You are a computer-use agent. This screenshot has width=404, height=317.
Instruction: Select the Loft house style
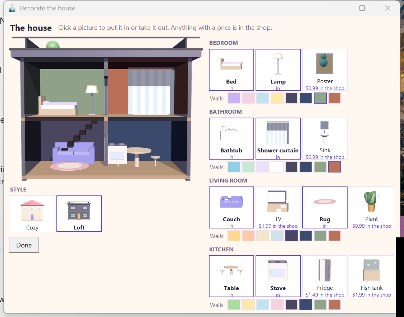[79, 214]
